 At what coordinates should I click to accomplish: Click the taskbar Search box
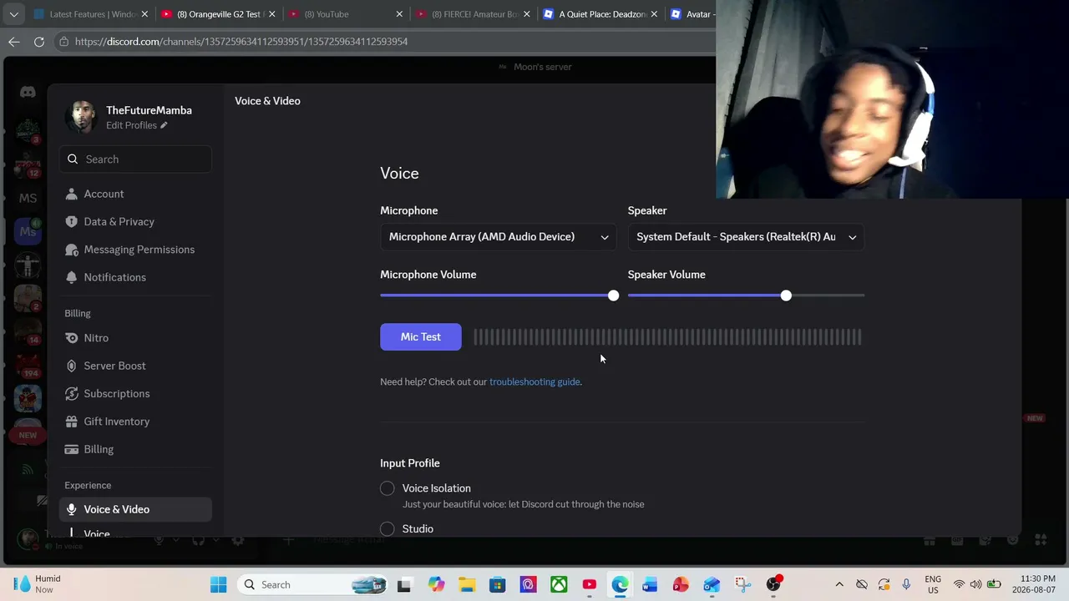pyautogui.click(x=314, y=585)
